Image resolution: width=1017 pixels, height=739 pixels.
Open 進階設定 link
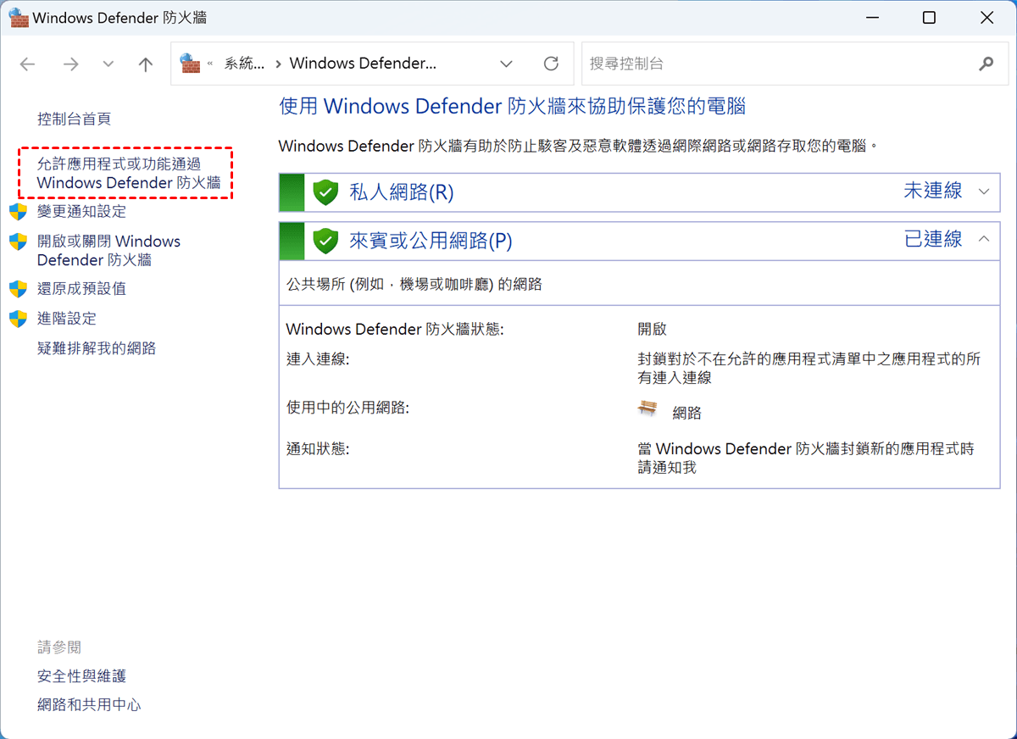pos(67,319)
